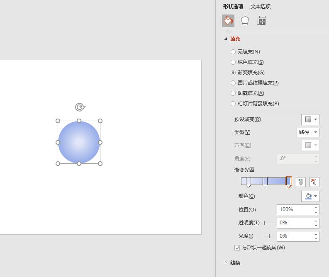The height and width of the screenshot is (277, 329).
Task: Open the Effects pentagon tab
Action: (x=245, y=21)
